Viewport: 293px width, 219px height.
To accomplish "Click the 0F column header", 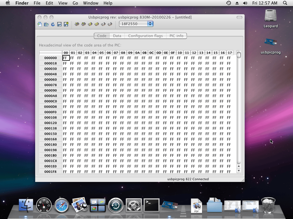I will (x=173, y=53).
